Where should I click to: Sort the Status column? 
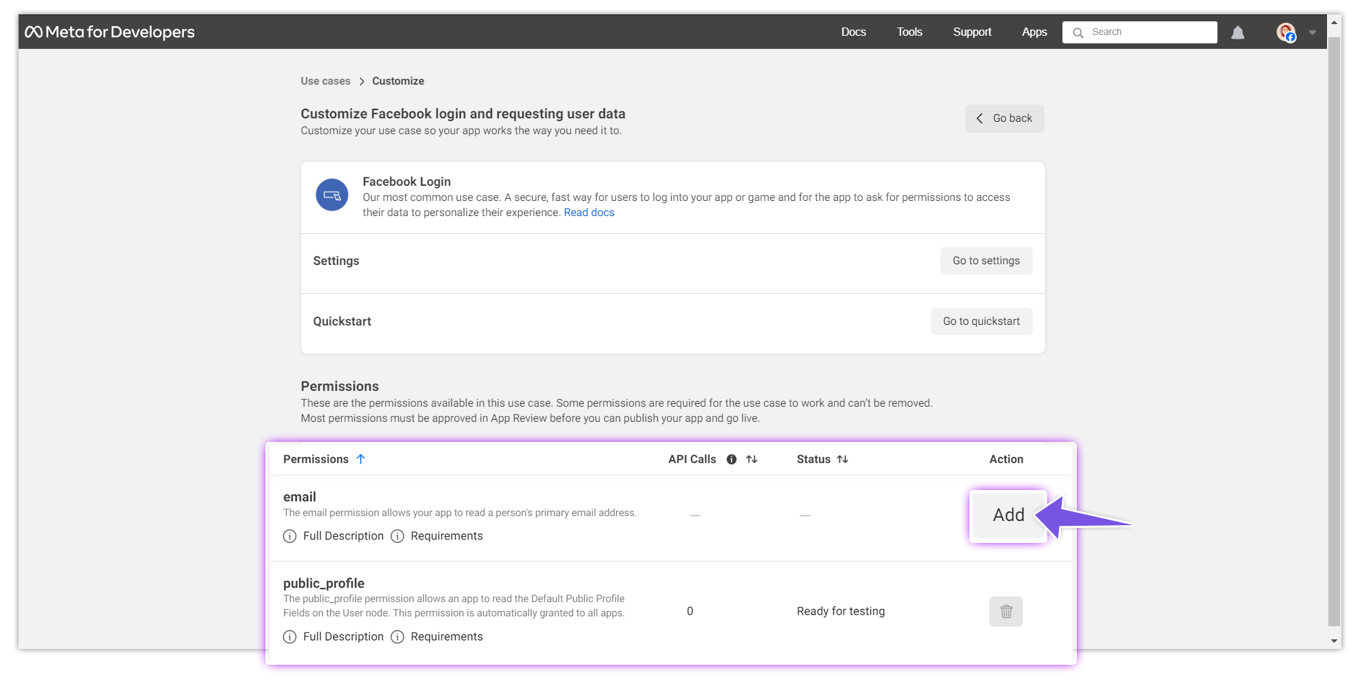click(843, 459)
